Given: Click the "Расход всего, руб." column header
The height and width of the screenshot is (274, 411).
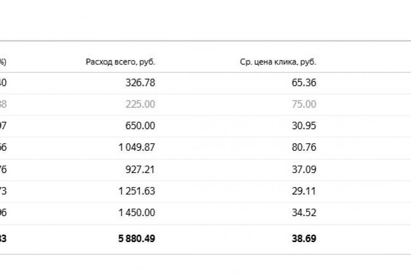Looking at the screenshot, I should [x=123, y=62].
